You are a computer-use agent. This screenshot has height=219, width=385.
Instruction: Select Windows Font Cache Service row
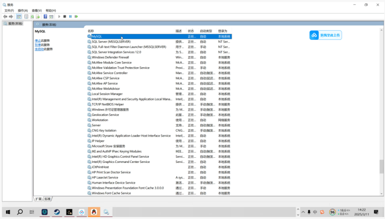click(x=160, y=193)
